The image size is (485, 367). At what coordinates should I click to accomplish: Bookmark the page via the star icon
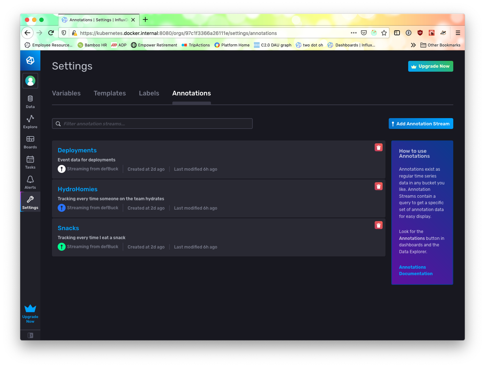pos(384,33)
